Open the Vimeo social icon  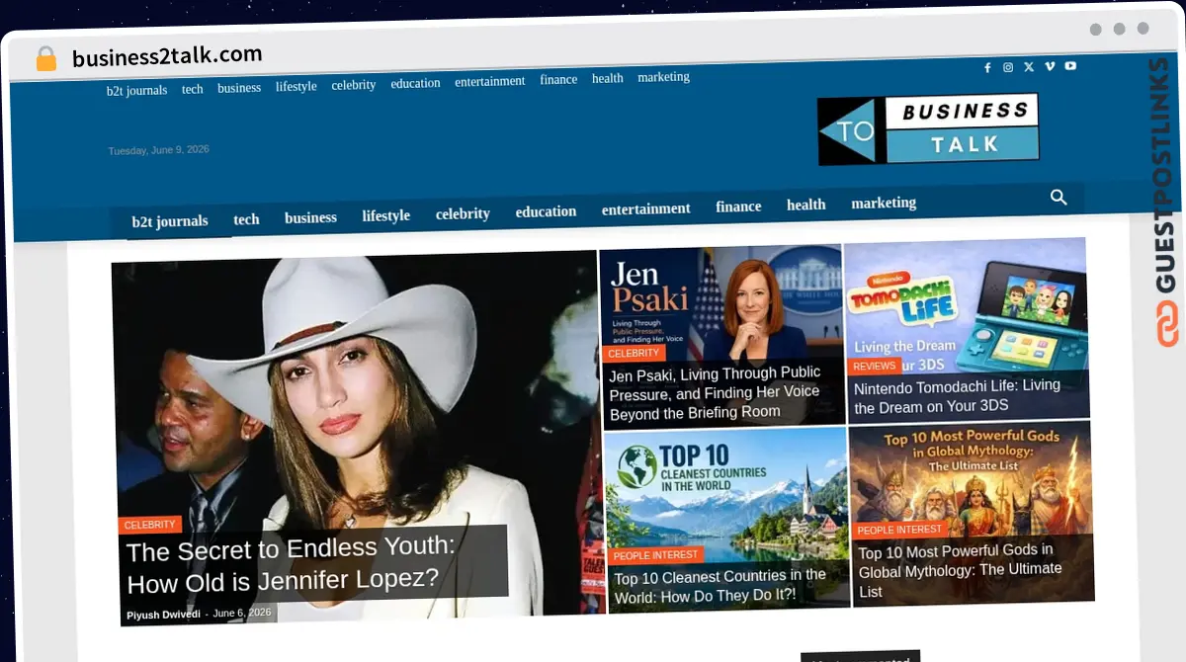[1050, 66]
